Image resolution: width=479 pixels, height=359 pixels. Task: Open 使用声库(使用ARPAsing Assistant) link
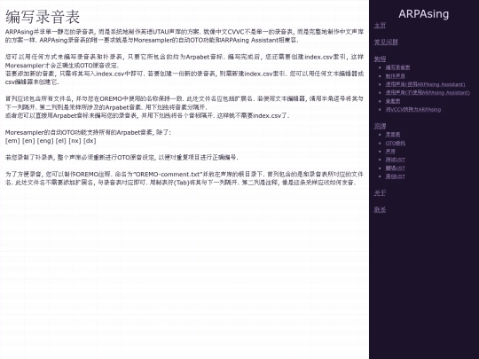pos(425,84)
